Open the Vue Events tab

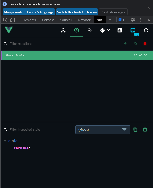[90, 30]
